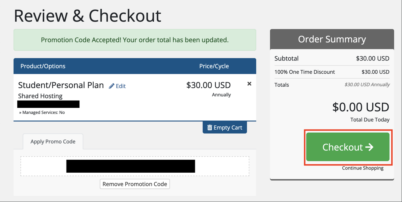Click the pencil icon beside Student/Personal Plan
The width and height of the screenshot is (402, 202).
pos(111,86)
